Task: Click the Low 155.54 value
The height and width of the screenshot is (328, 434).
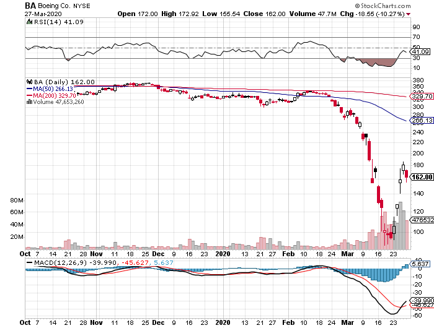Action: [221, 14]
